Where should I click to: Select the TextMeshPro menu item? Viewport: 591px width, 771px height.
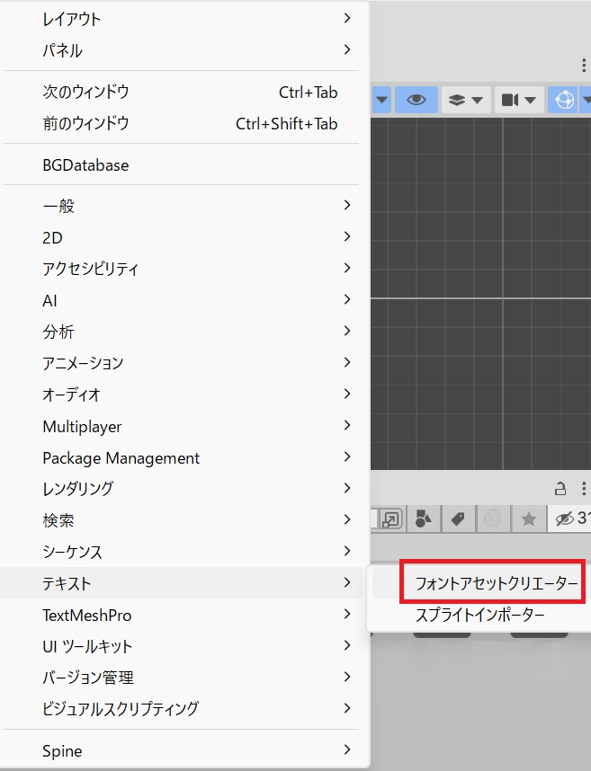tap(182, 615)
